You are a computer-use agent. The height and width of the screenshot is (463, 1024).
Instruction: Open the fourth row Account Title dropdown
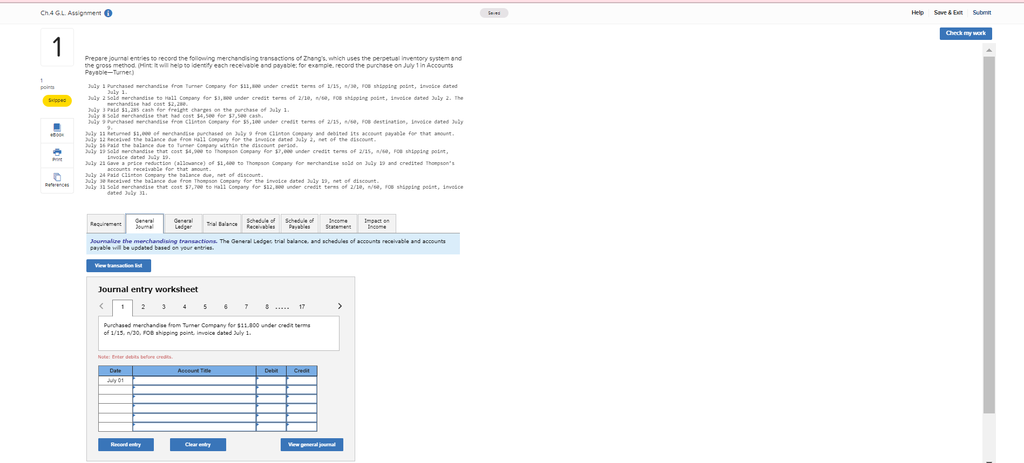[194, 408]
